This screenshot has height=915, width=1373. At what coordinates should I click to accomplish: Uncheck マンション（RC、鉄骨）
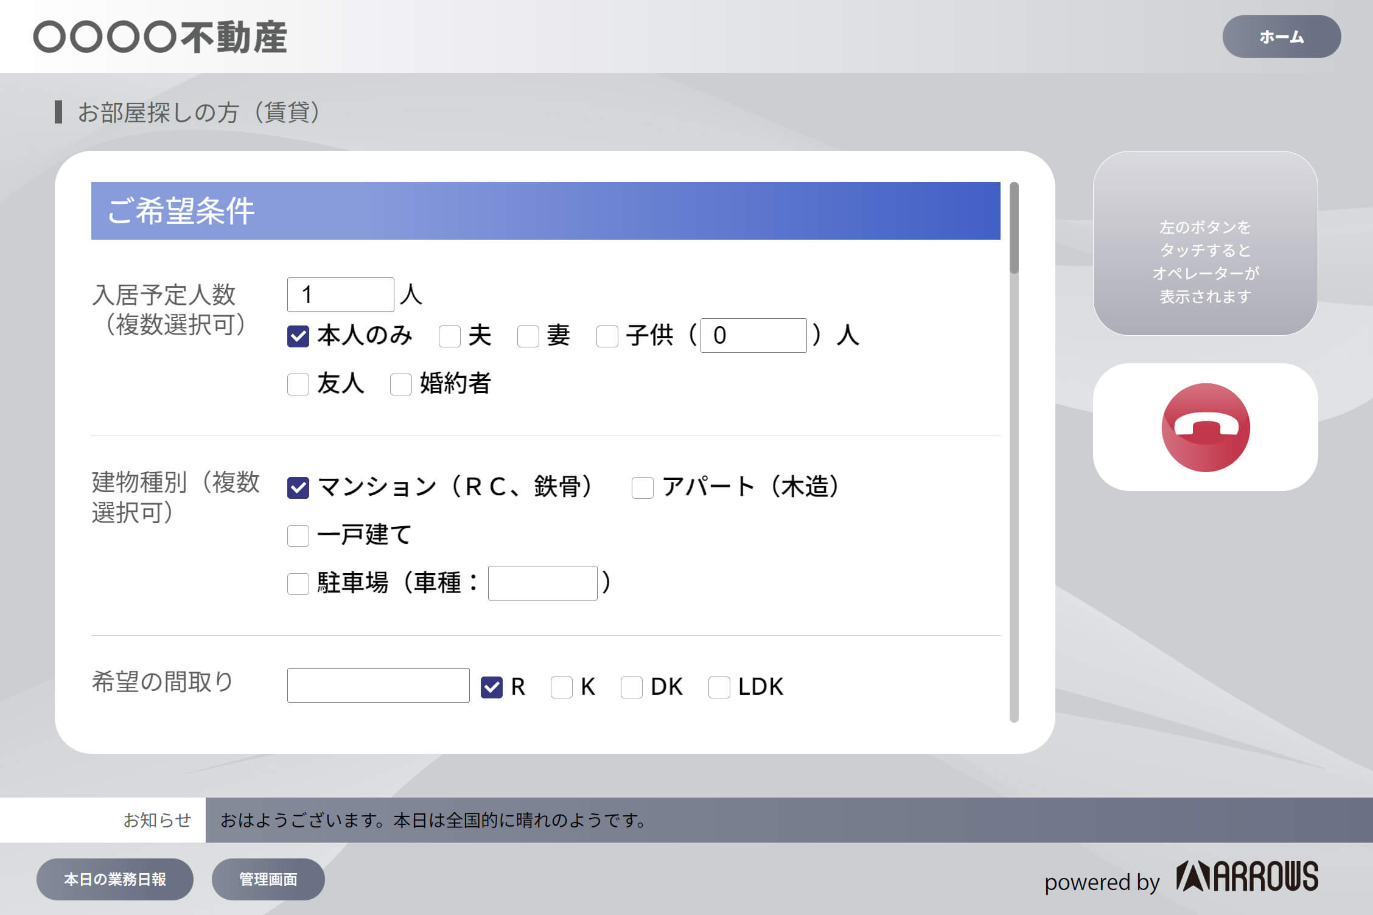[298, 487]
